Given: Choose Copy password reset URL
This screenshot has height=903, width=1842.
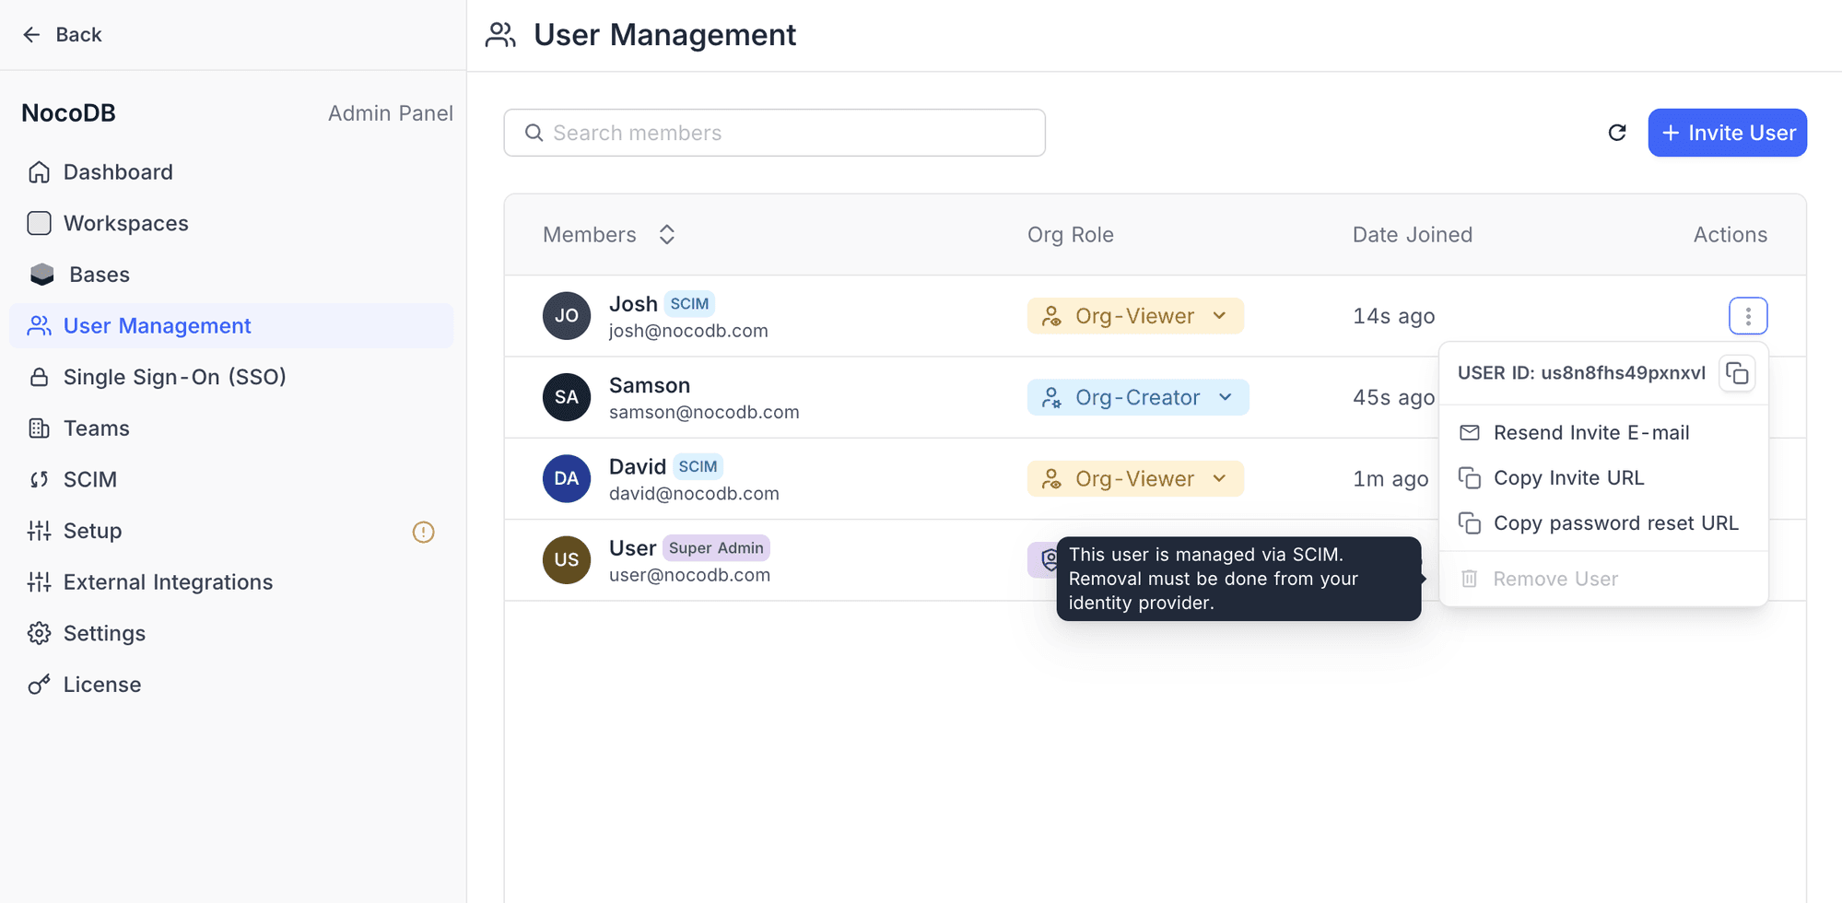Looking at the screenshot, I should (1615, 522).
